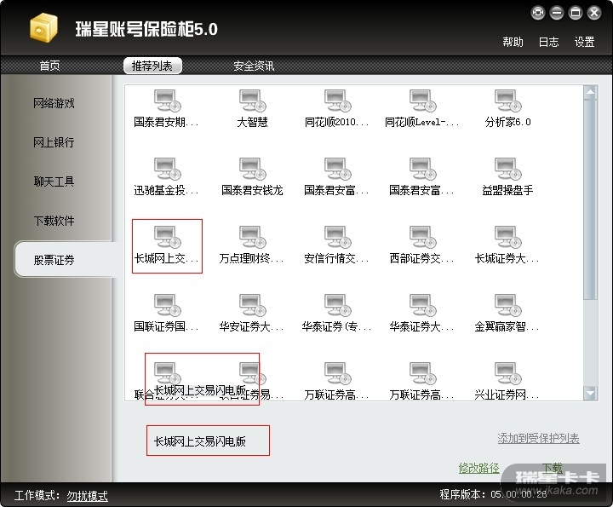The height and width of the screenshot is (507, 613).
Task: Open the 日志 menu
Action: click(x=548, y=42)
